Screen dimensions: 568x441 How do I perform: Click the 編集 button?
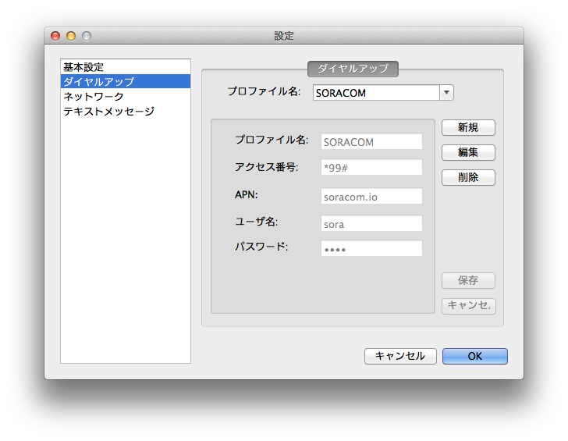pos(468,152)
